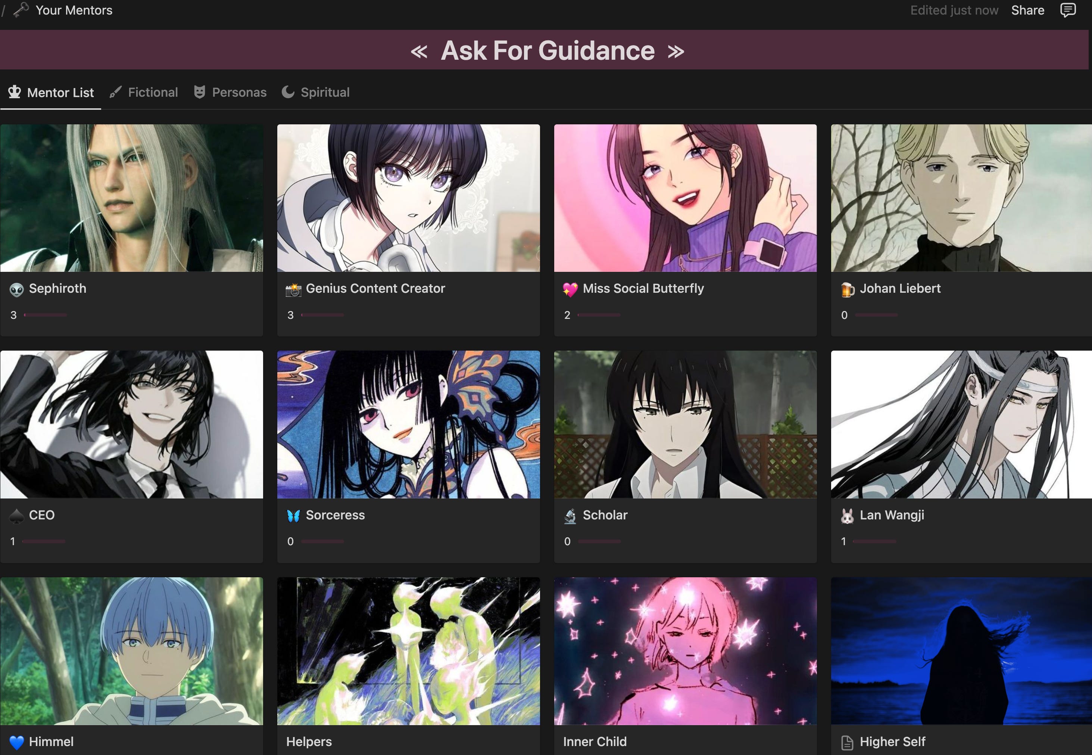The height and width of the screenshot is (755, 1092).
Task: Open the Your Mentors breadcrumb link
Action: [x=74, y=10]
